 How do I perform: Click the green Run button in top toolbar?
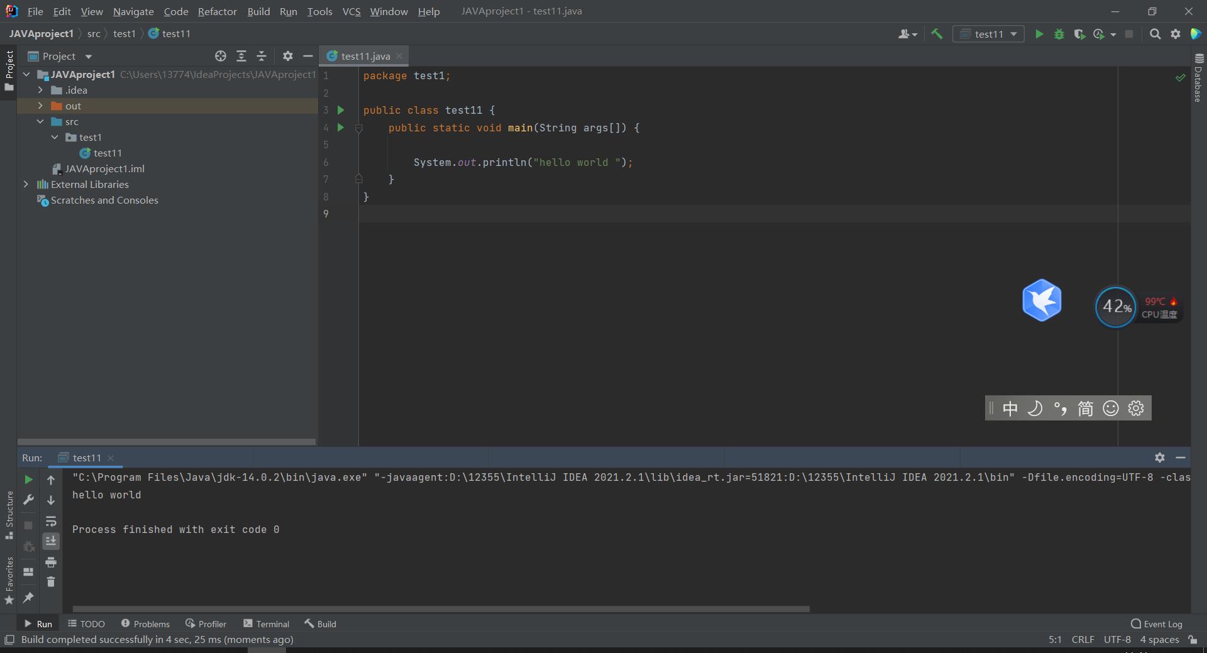(x=1039, y=34)
